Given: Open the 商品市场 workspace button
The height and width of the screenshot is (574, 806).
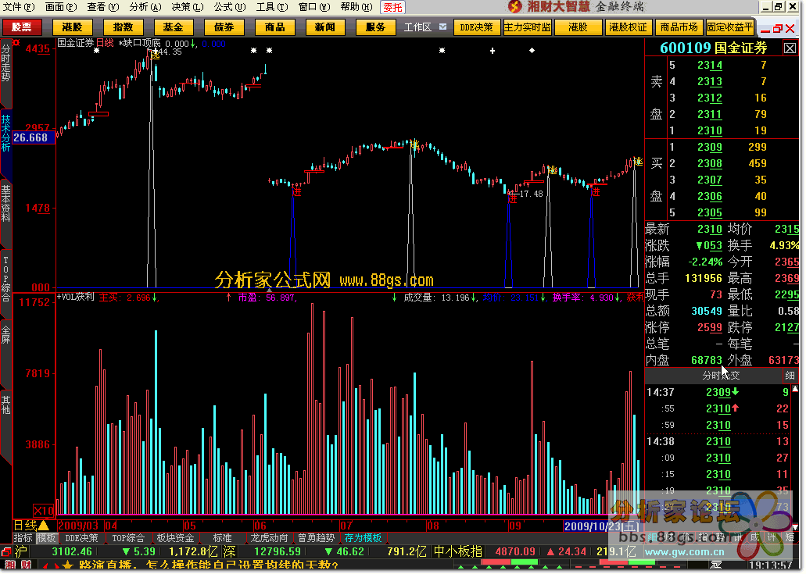Looking at the screenshot, I should coord(679,27).
